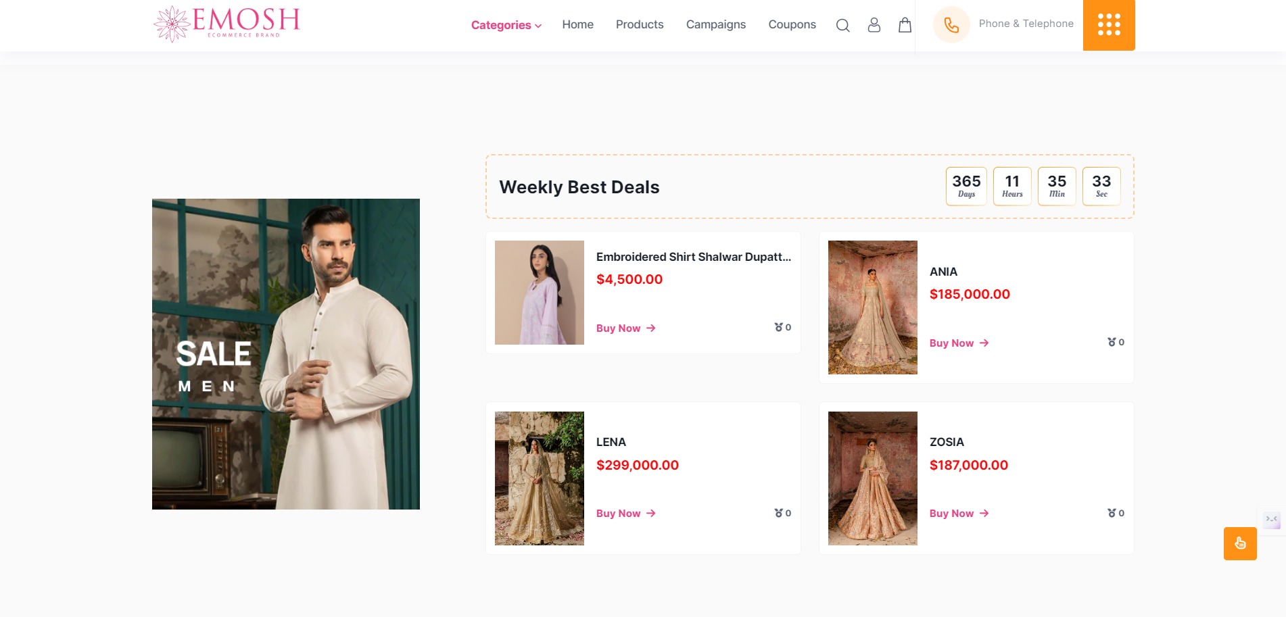Open the ZOSIA product thumbnail
Image resolution: width=1286 pixels, height=617 pixels.
coord(872,478)
